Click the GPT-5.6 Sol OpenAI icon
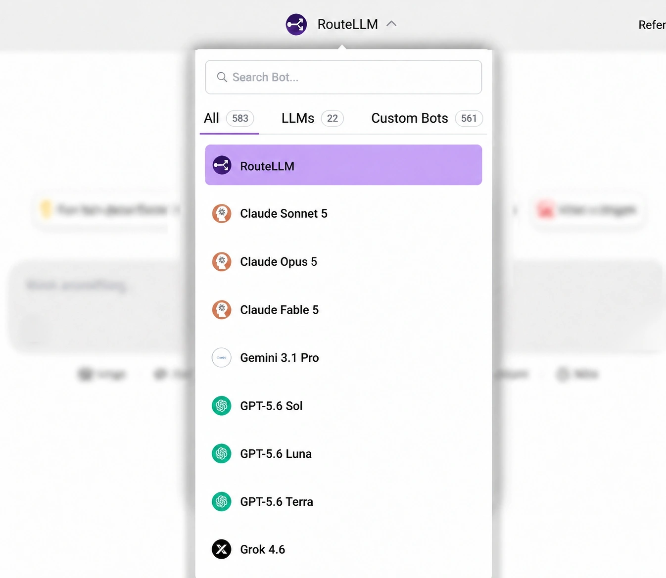This screenshot has height=578, width=666. 222,406
